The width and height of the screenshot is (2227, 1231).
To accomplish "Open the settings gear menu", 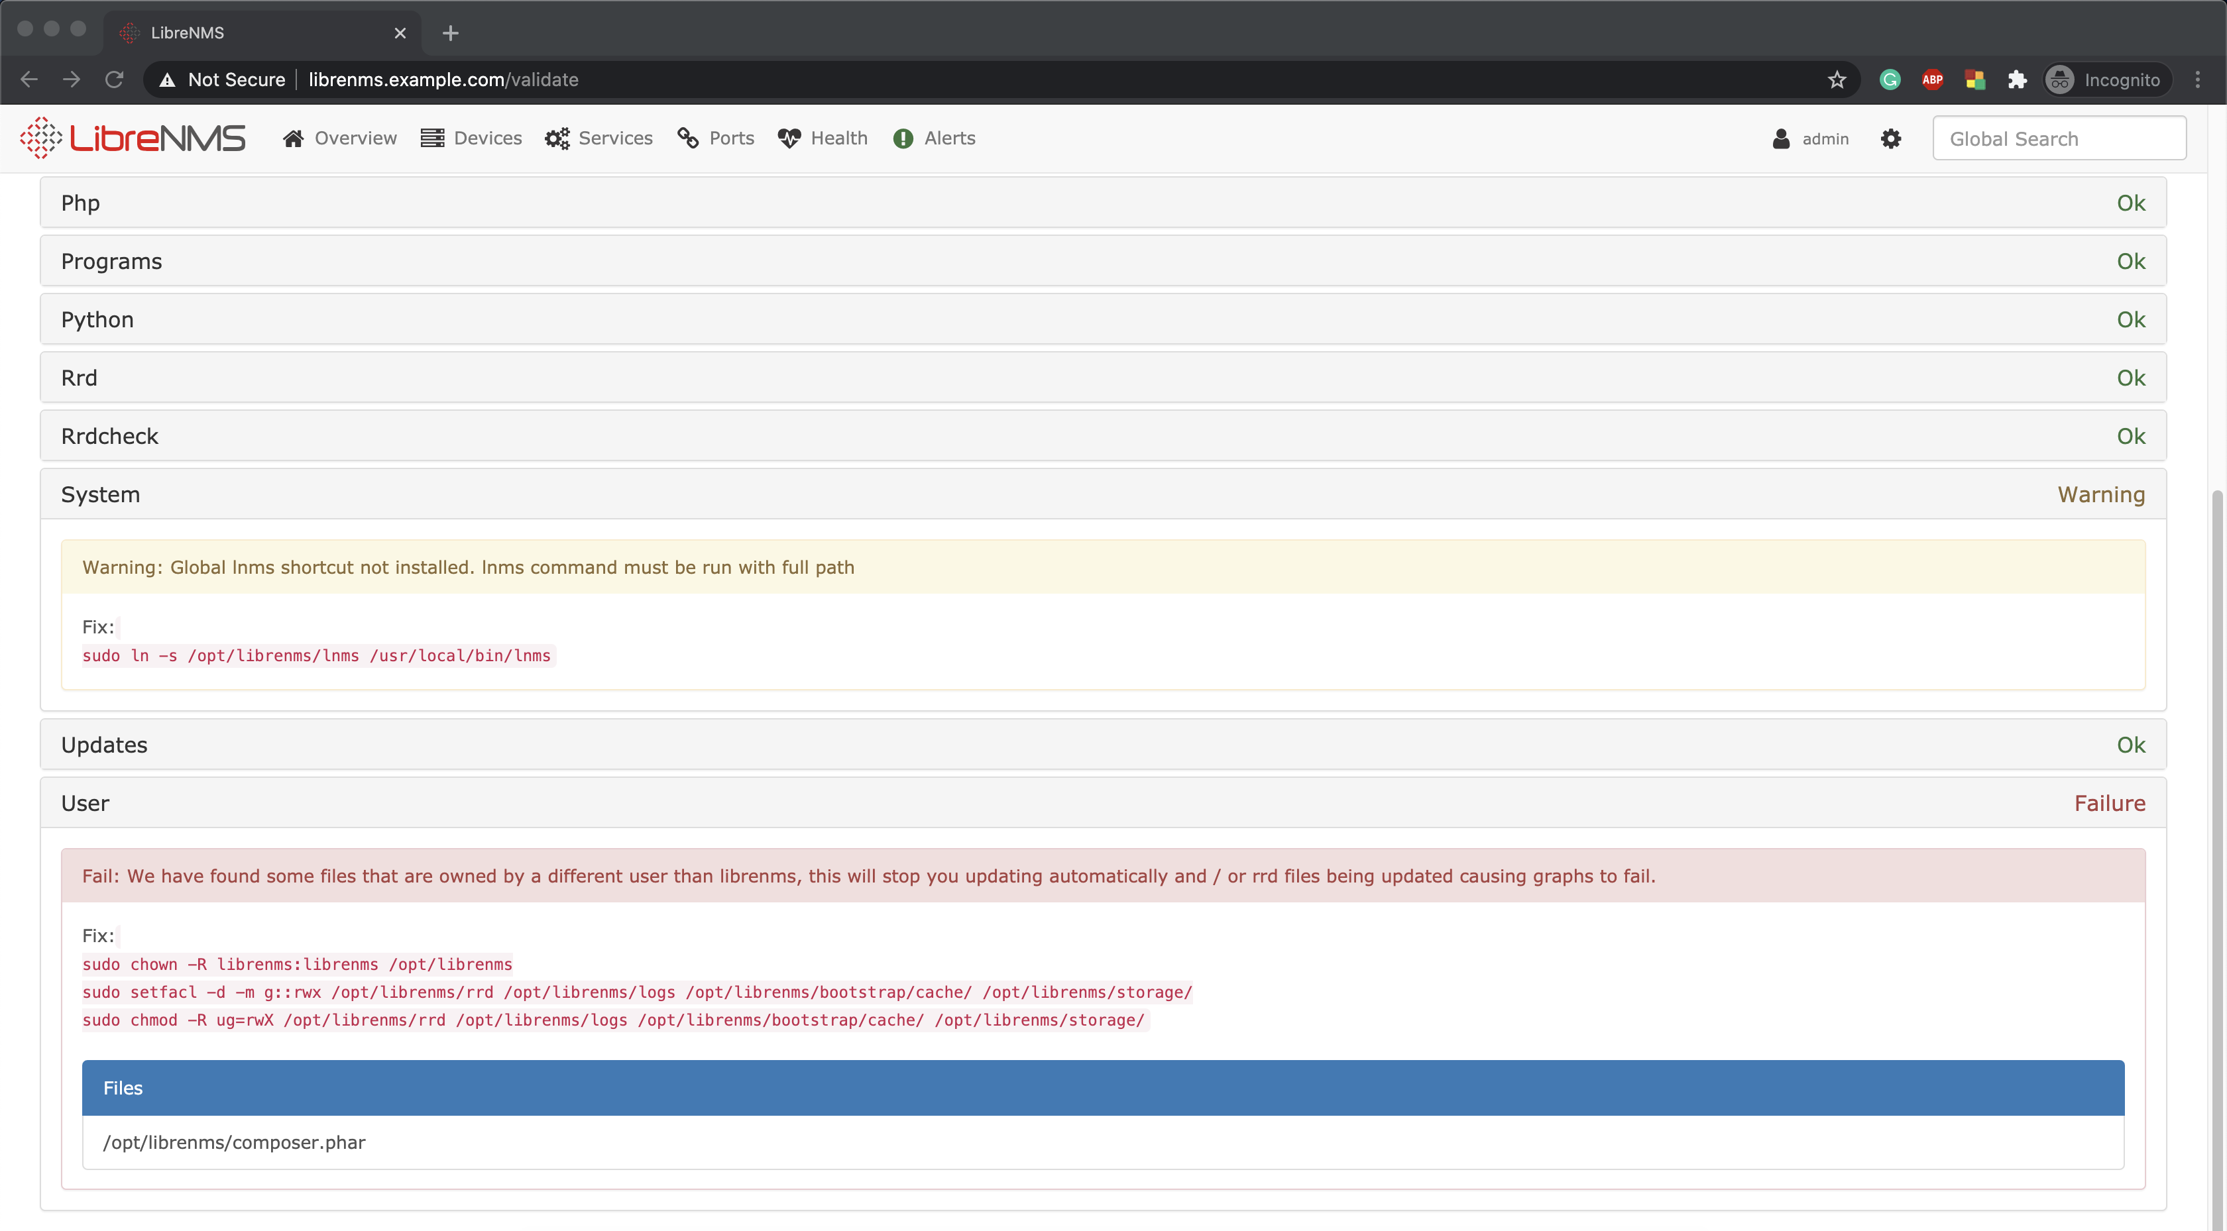I will tap(1891, 138).
